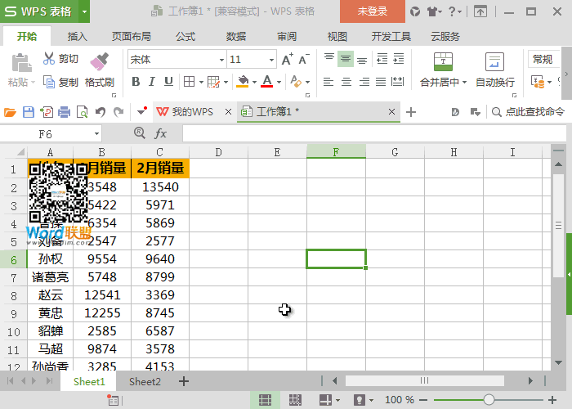Toggle underline formatting
This screenshot has width=572, height=409.
(x=168, y=82)
